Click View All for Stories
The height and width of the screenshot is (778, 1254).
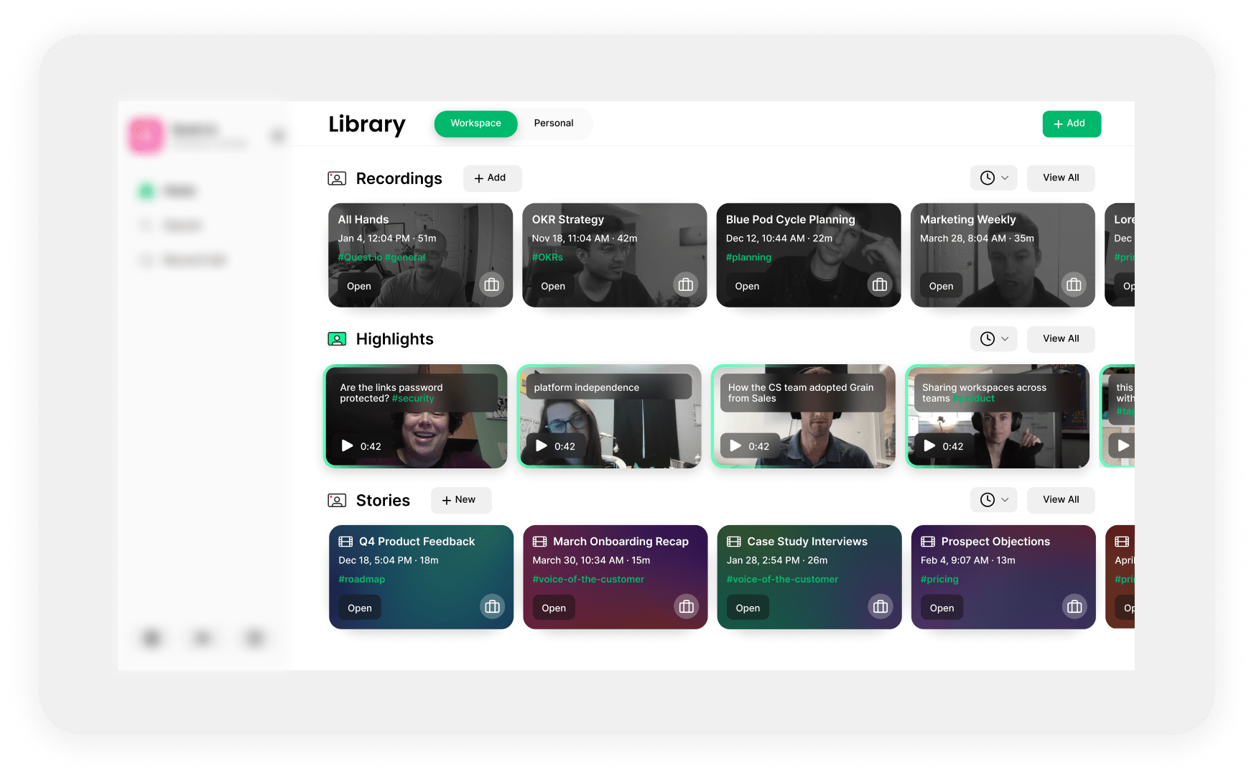(x=1061, y=500)
